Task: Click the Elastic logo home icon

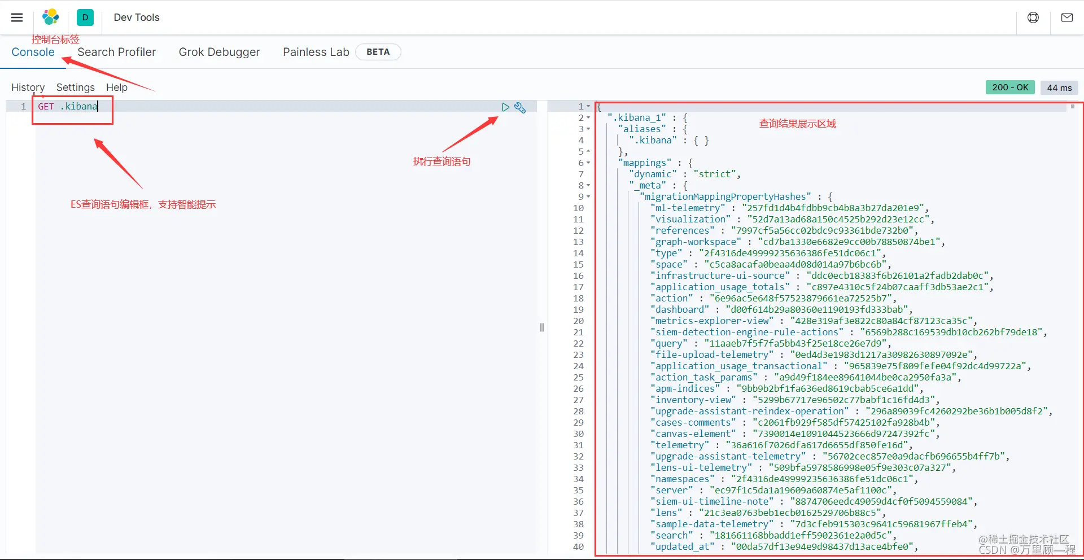Action: 51,17
